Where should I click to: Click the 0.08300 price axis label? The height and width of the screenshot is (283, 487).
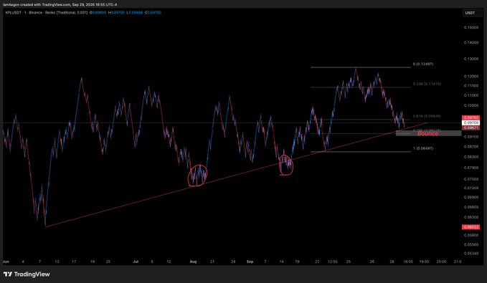471,157
